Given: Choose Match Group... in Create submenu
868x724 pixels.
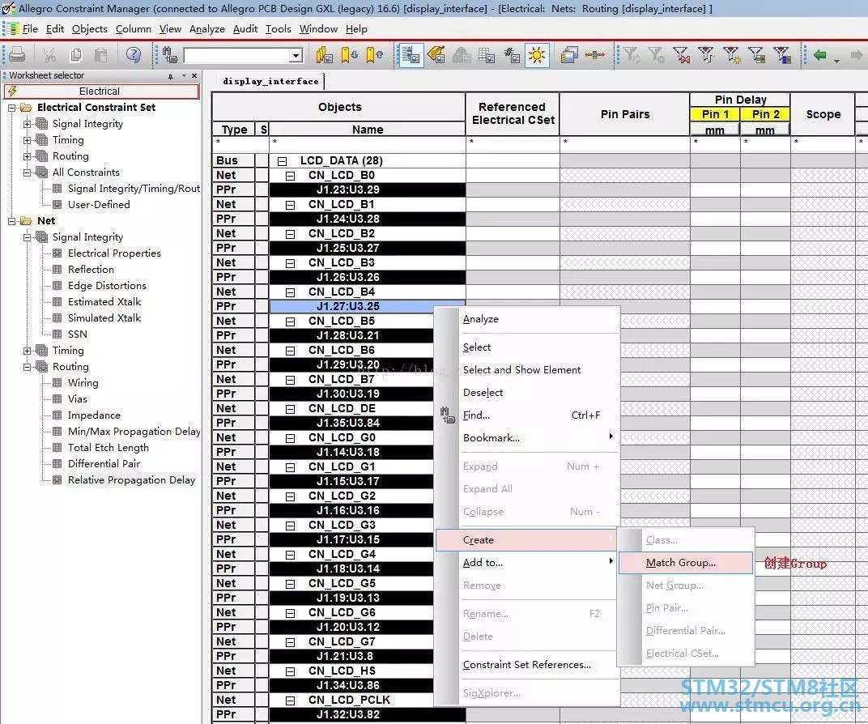Looking at the screenshot, I should coord(685,563).
